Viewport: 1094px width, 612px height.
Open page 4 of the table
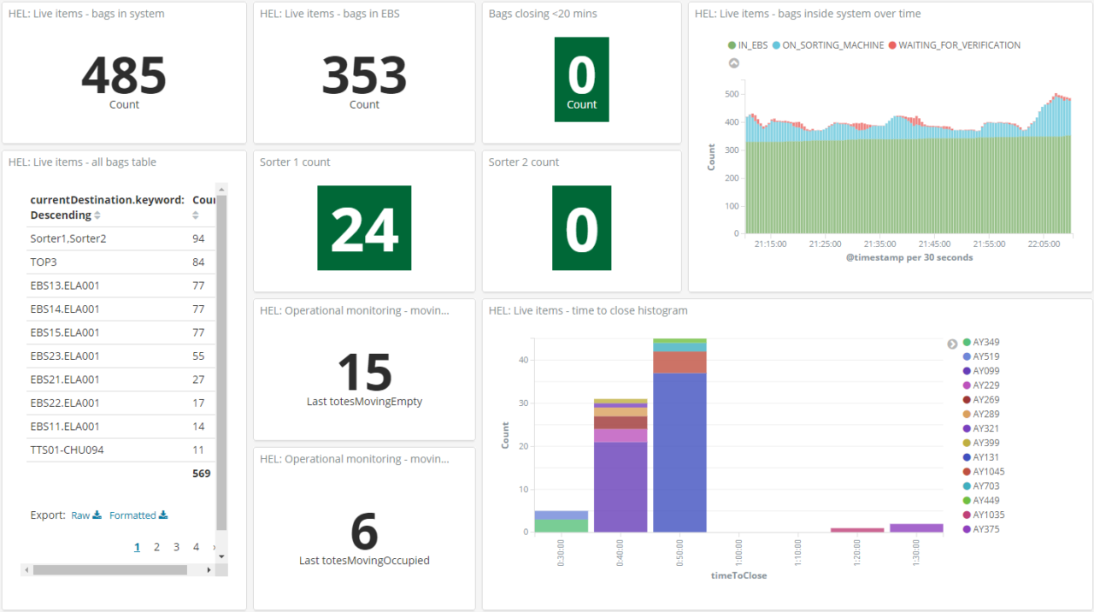[196, 547]
